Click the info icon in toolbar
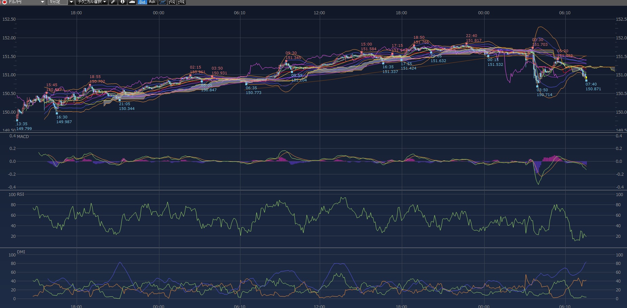627x308 pixels. click(x=122, y=2)
